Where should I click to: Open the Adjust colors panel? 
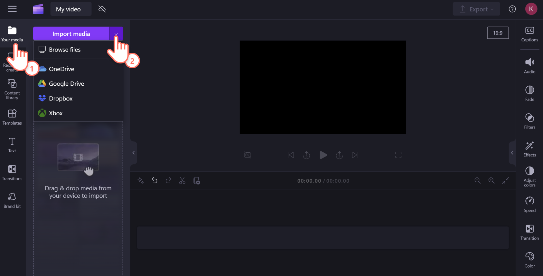pos(529,177)
